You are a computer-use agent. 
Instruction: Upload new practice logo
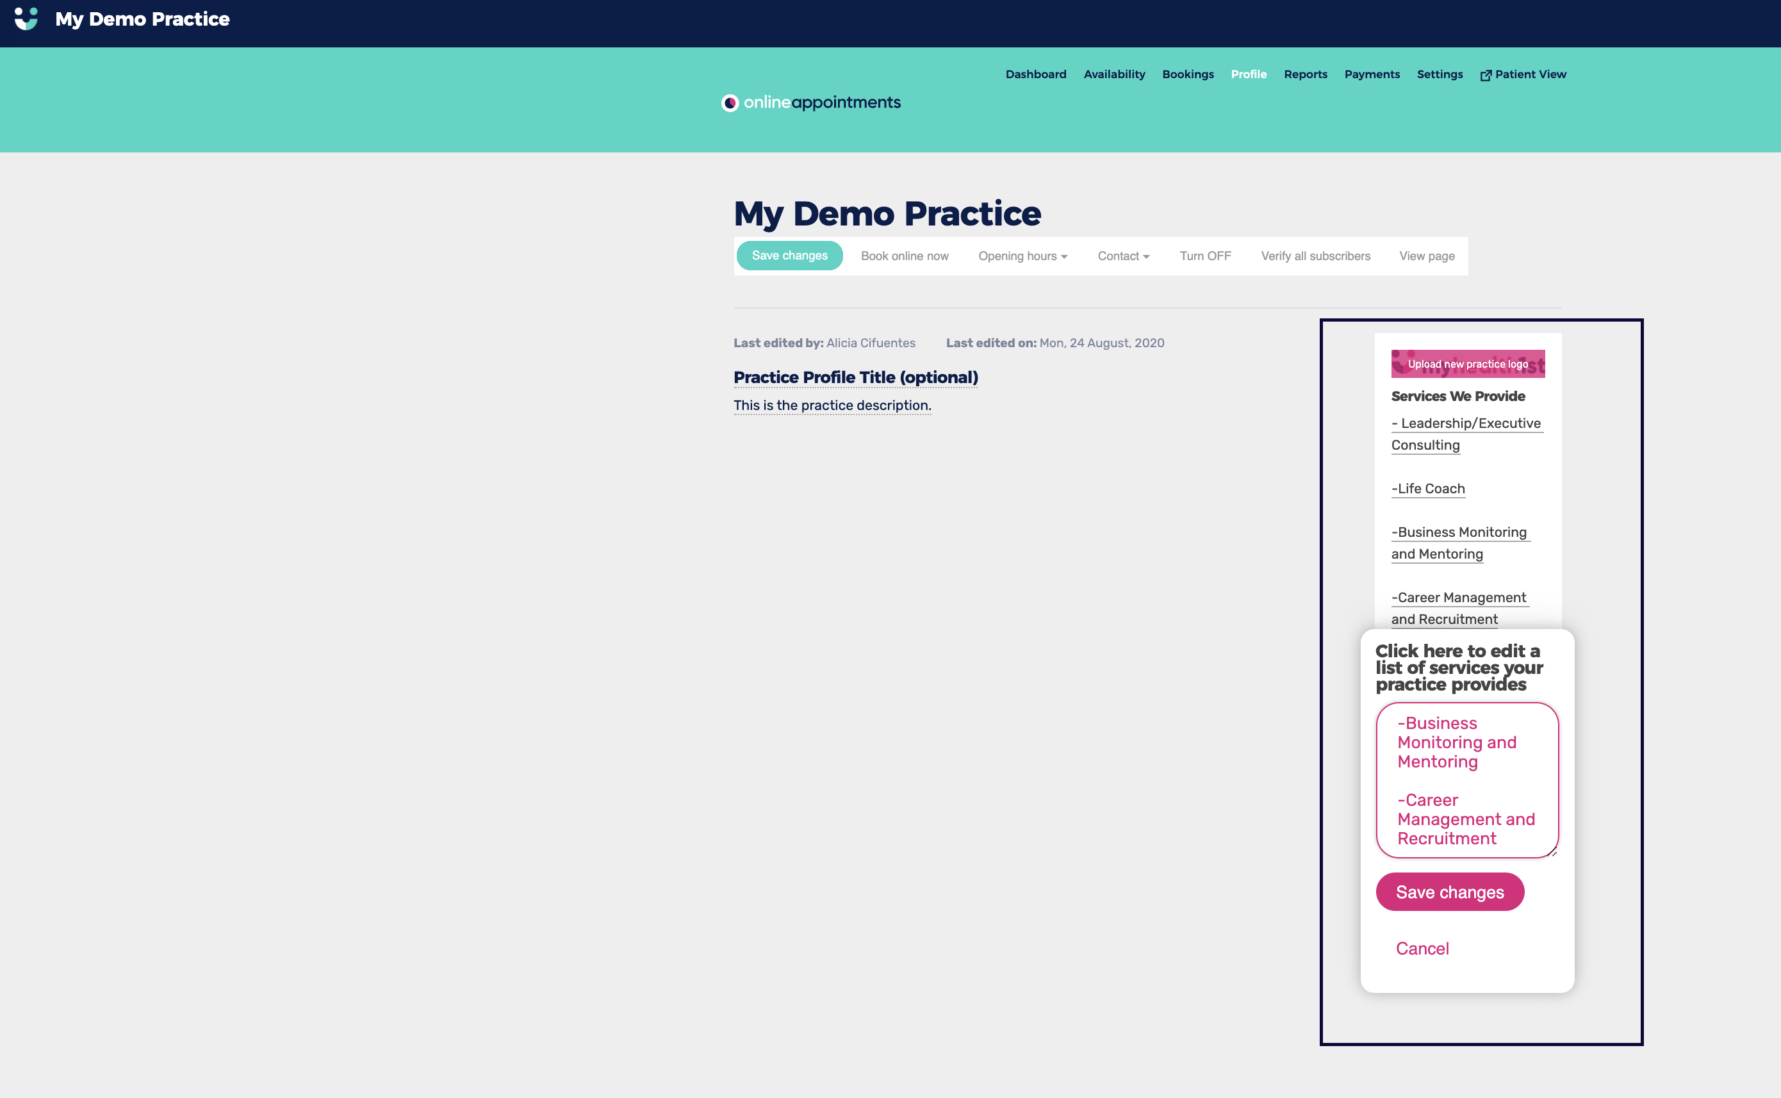tap(1467, 364)
